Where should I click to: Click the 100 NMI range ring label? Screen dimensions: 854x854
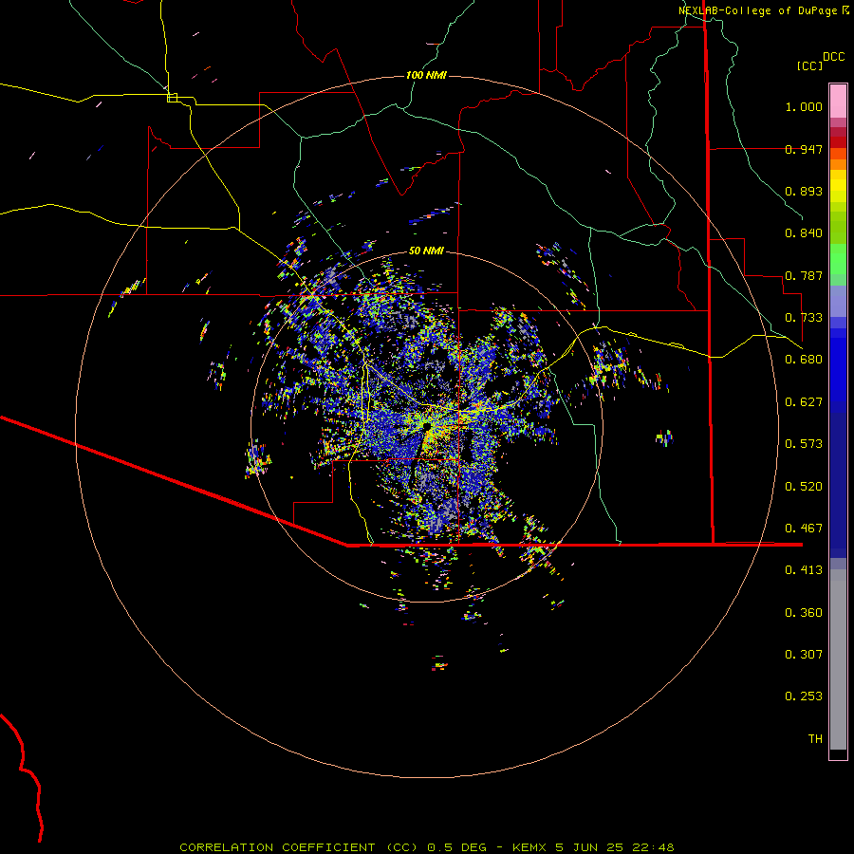(426, 75)
